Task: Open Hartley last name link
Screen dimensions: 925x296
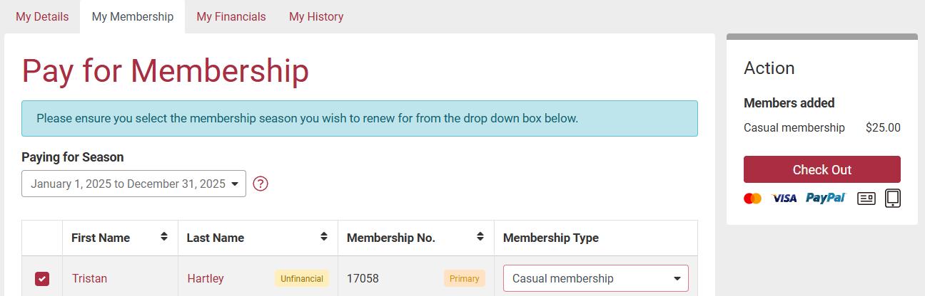Action: pyautogui.click(x=206, y=278)
